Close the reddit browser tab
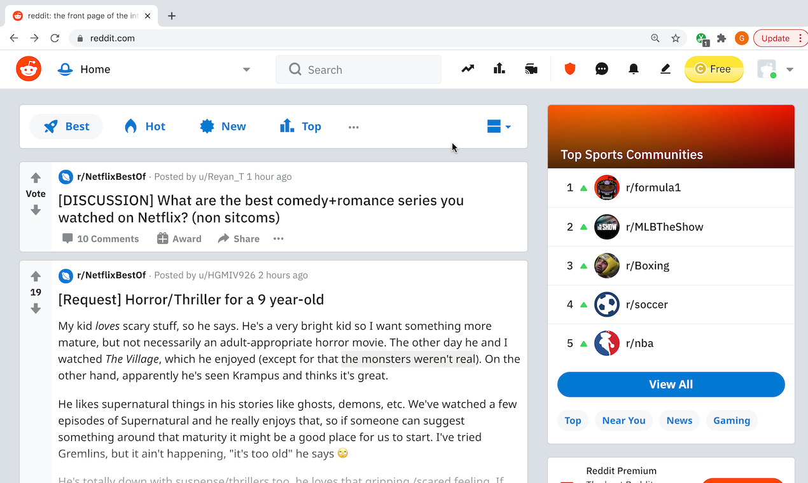This screenshot has width=808, height=483. click(148, 16)
